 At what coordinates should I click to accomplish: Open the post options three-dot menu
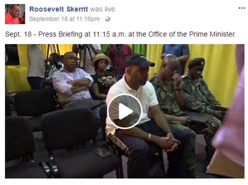tap(242, 8)
